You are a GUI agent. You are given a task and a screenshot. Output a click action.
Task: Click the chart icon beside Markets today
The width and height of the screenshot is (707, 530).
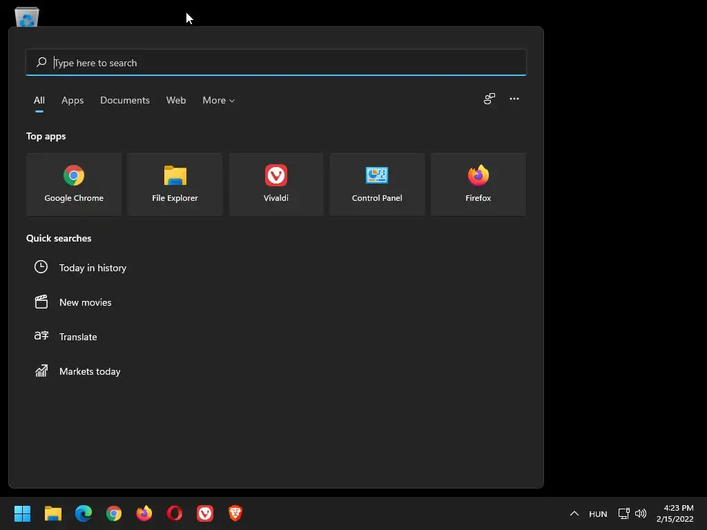point(41,371)
